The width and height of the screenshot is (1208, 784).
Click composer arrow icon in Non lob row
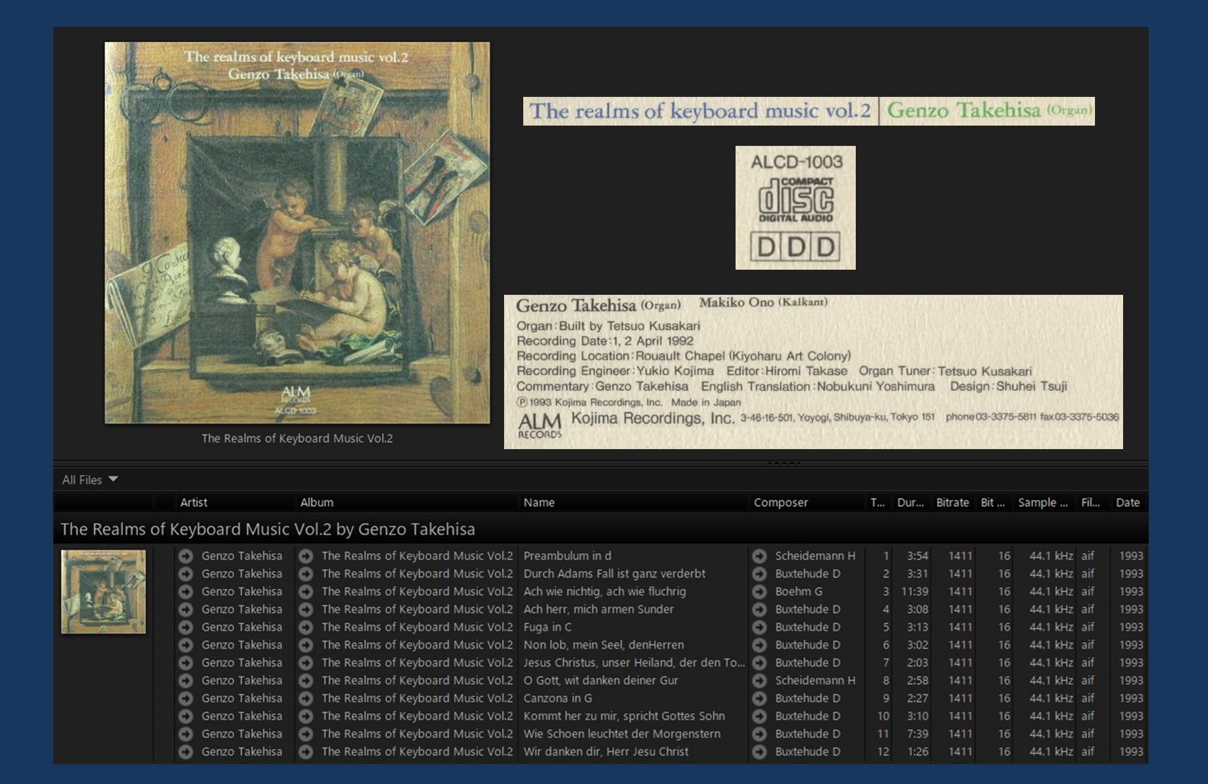(759, 645)
